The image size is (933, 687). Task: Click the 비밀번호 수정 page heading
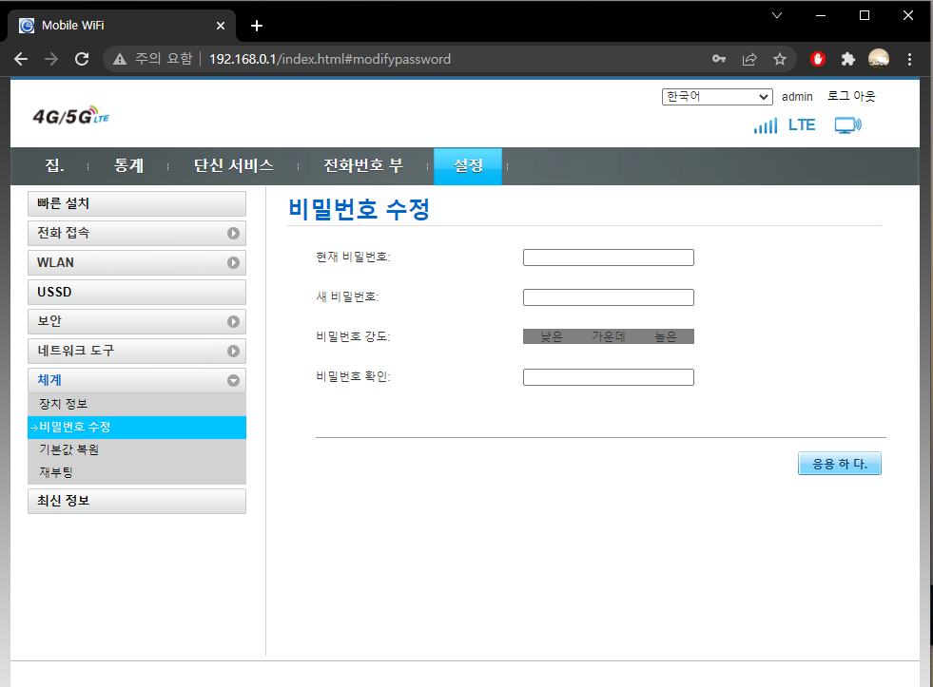tap(359, 209)
